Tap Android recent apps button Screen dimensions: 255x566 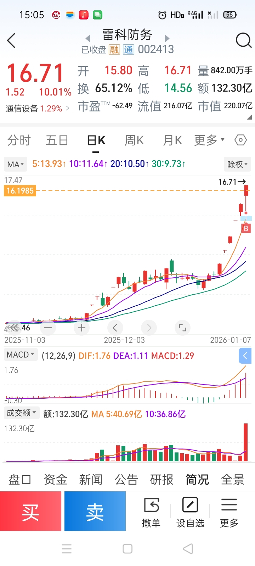click(67, 549)
